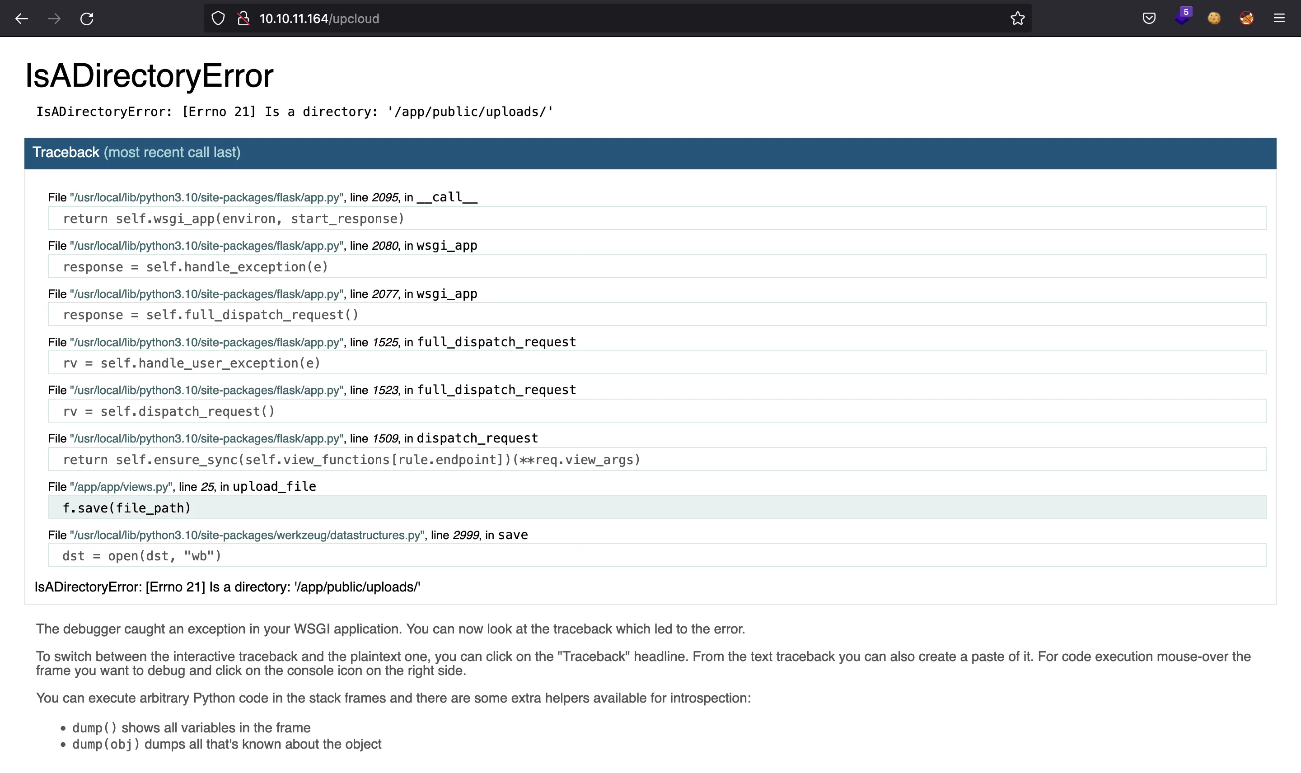Open the cookie extension icon
The height and width of the screenshot is (773, 1301).
1214,19
